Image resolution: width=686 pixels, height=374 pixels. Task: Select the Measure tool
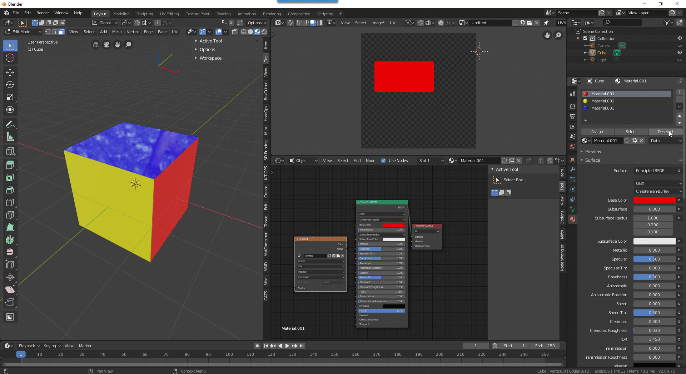(x=10, y=137)
